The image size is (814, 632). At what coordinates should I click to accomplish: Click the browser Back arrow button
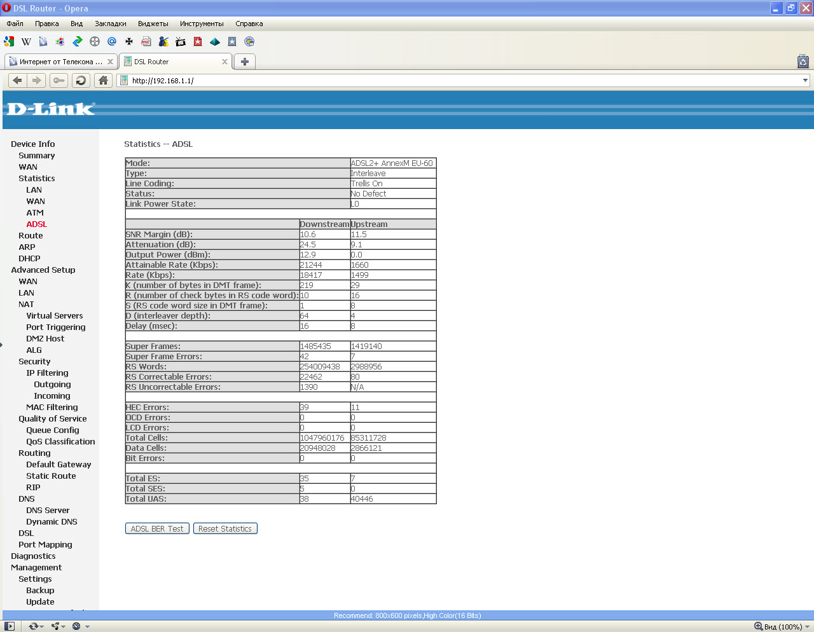[17, 81]
